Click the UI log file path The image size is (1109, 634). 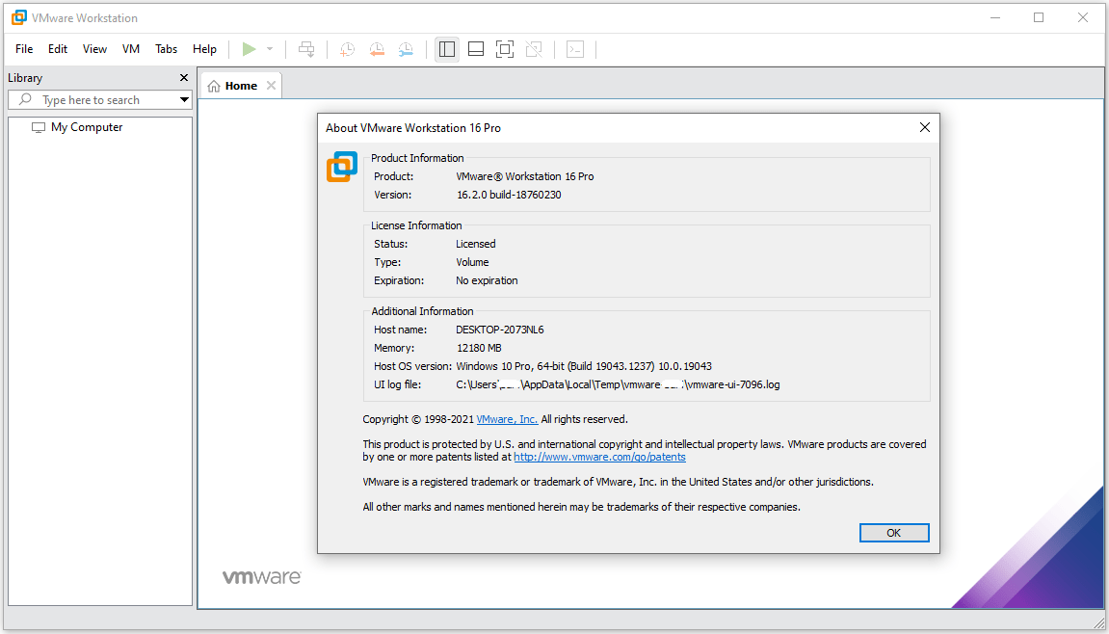coord(619,385)
